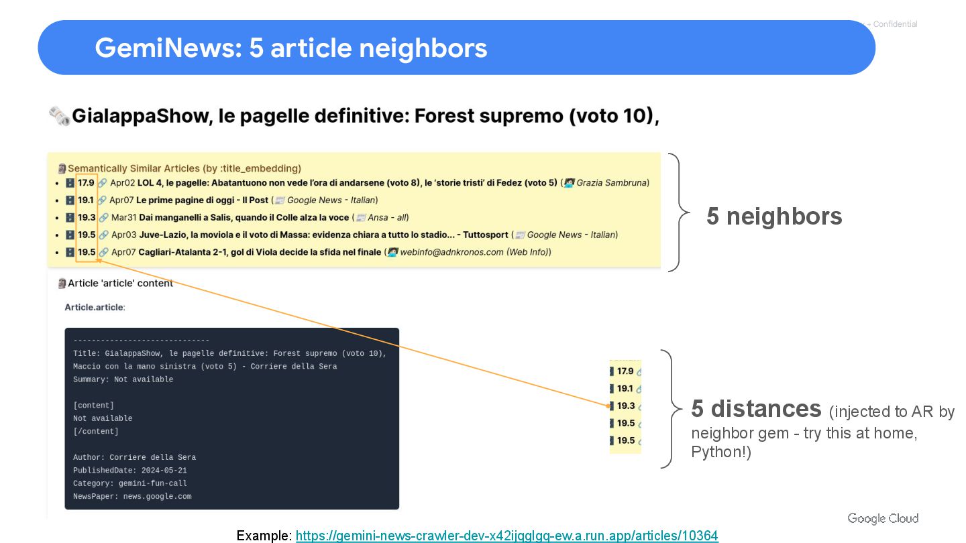The width and height of the screenshot is (966, 543).
Task: Open the 'Cagliari-Atalanta 2-1' article title
Action: [260, 252]
